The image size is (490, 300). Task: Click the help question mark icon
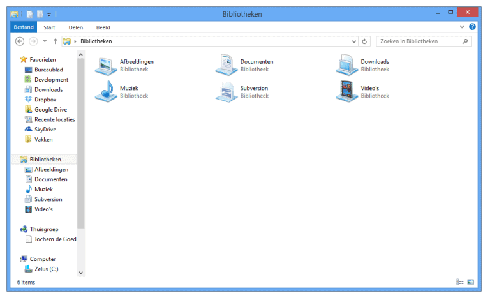[472, 27]
